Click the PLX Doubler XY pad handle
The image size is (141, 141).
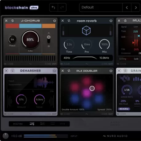[x=92, y=88]
